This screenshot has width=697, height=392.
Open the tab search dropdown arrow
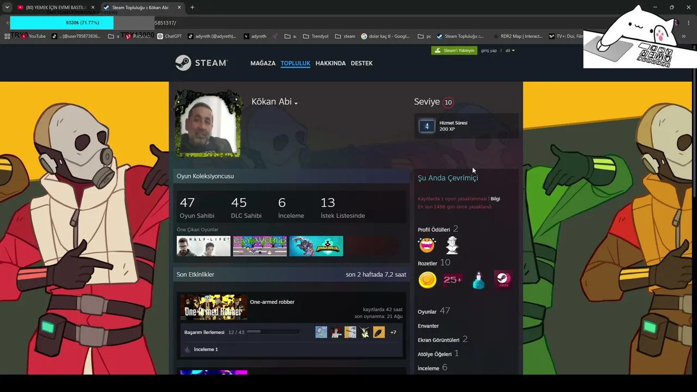(x=7, y=8)
